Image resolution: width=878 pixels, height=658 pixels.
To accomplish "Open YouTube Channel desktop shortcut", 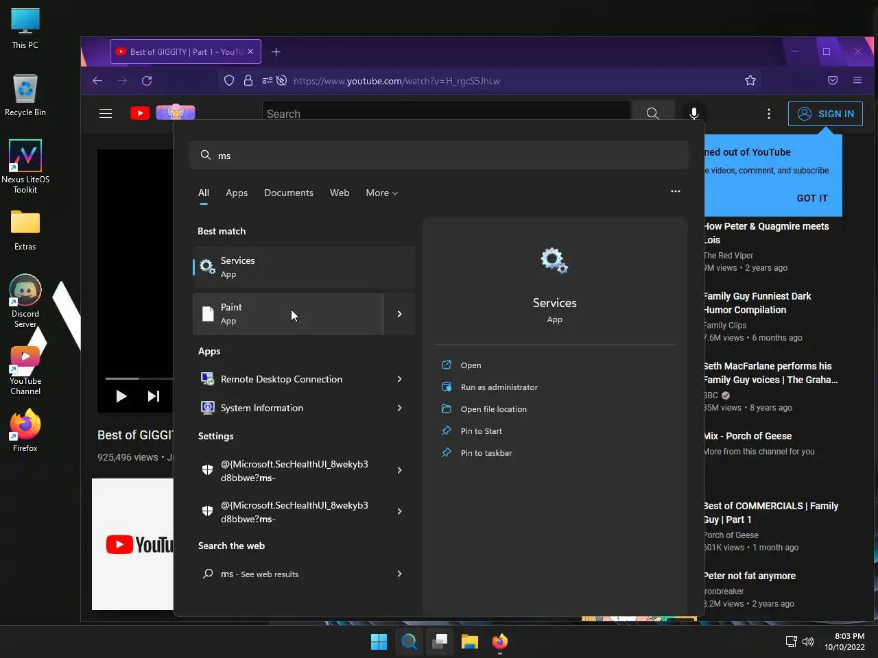I will 25,370.
